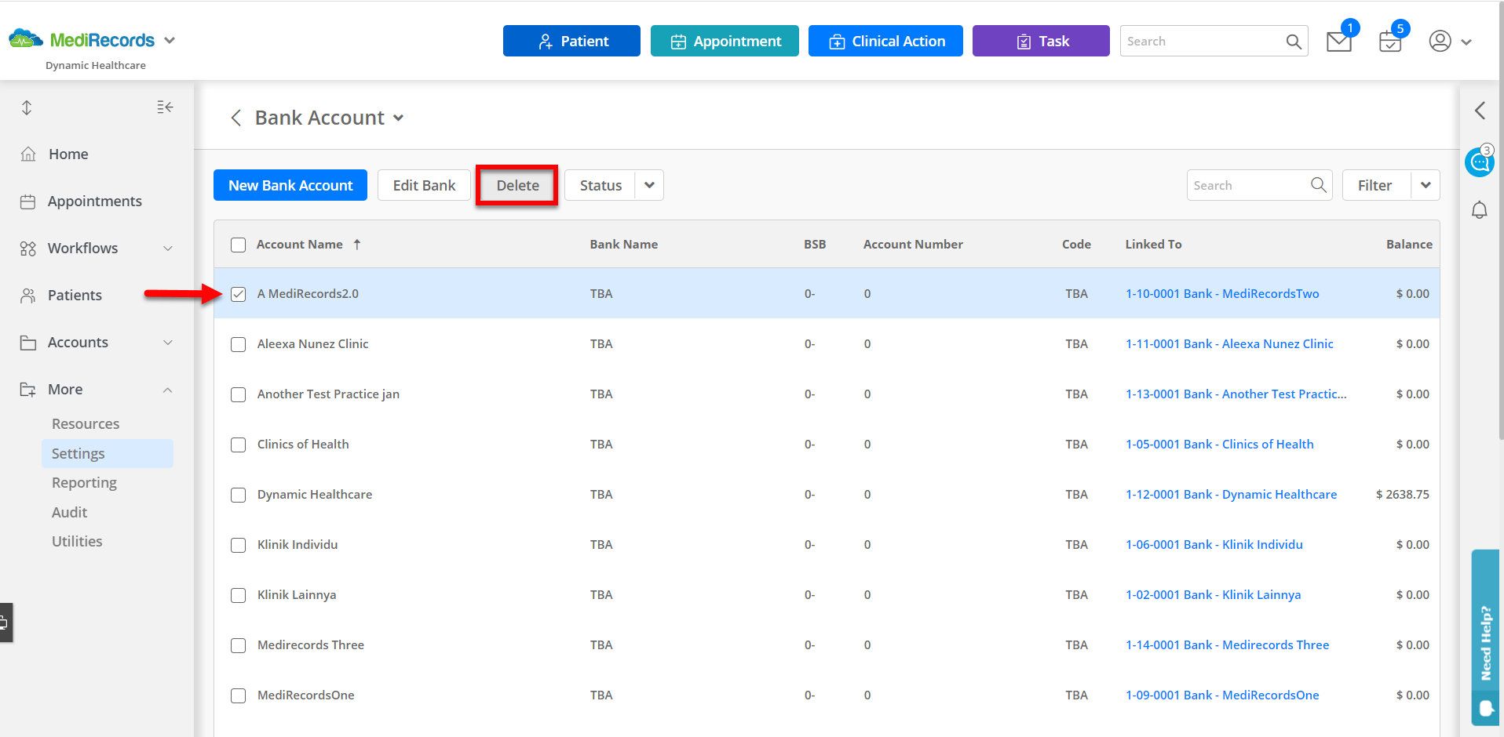The image size is (1504, 737).
Task: Open the Bank Account title dropdown
Action: pyautogui.click(x=399, y=118)
